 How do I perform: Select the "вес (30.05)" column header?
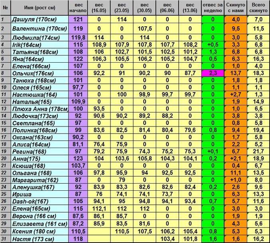[x=145, y=7]
